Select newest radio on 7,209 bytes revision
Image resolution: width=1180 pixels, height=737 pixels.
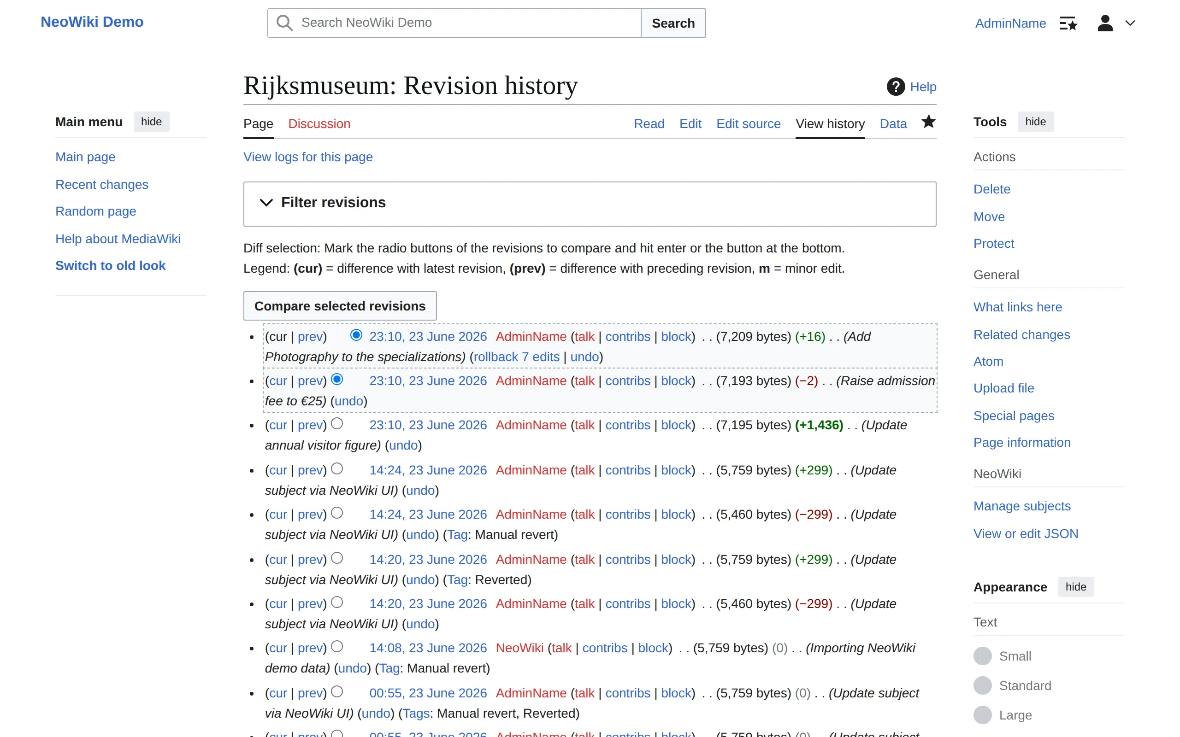pyautogui.click(x=356, y=335)
